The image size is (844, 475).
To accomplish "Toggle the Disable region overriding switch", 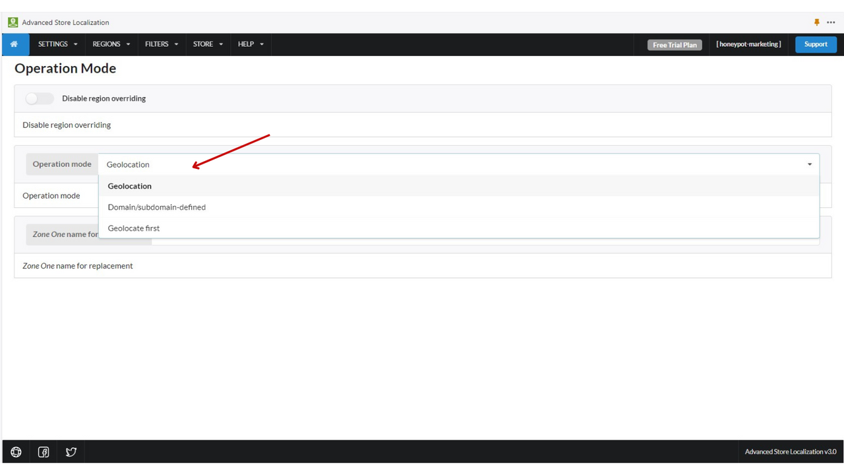I will click(40, 98).
